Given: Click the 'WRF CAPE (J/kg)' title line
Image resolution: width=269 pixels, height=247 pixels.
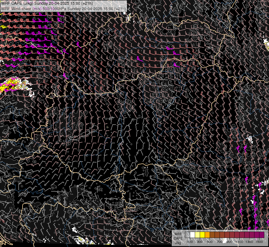Looking at the screenshot, I should pos(47,3).
